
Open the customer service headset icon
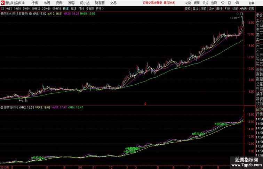point(223,3)
